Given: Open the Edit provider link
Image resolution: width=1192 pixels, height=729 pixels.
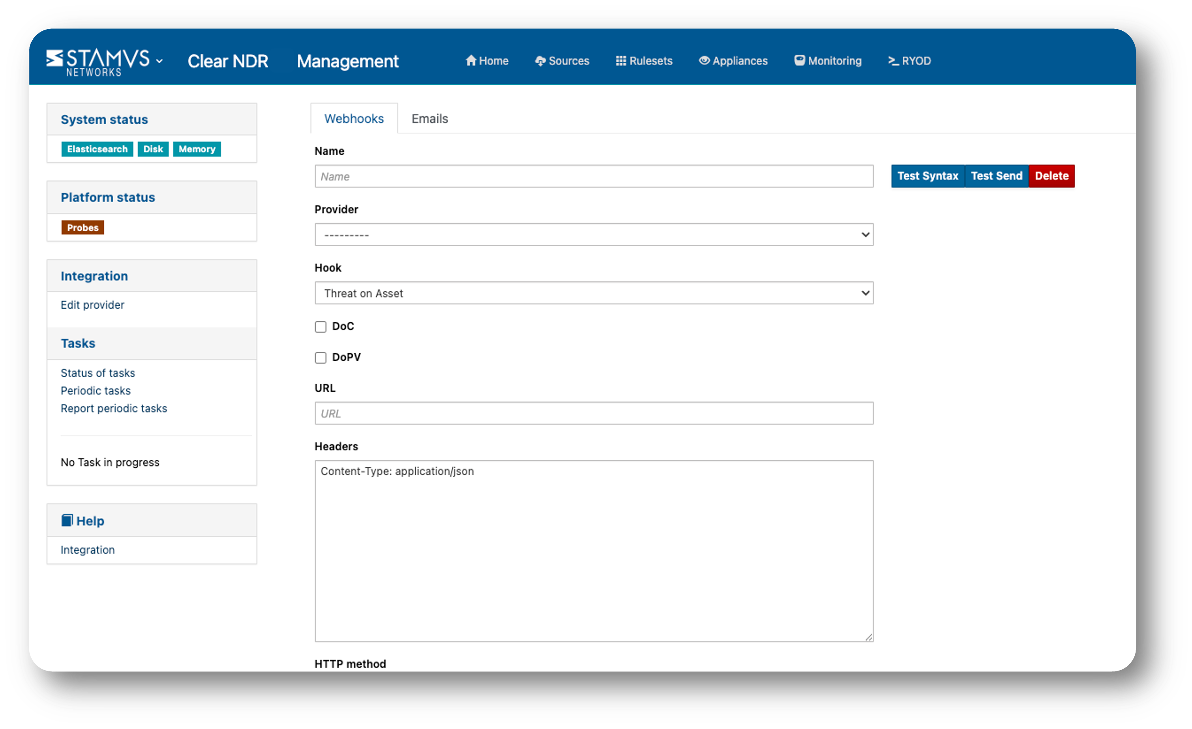Looking at the screenshot, I should 92,305.
